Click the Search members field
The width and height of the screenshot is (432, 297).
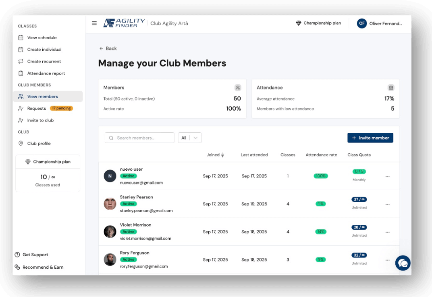(139, 138)
